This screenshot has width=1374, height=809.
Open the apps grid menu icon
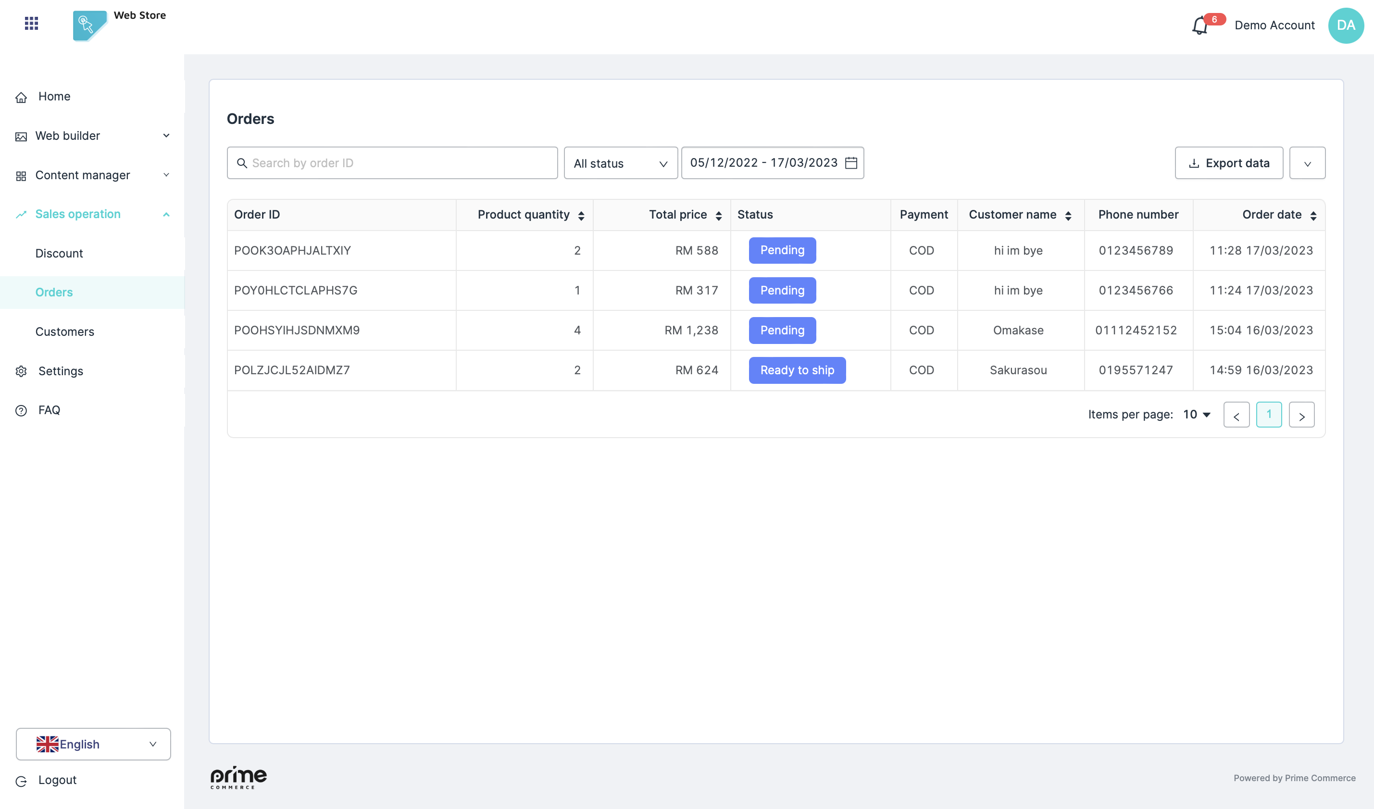pos(32,23)
